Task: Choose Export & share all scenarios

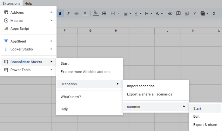Action: [156, 94]
